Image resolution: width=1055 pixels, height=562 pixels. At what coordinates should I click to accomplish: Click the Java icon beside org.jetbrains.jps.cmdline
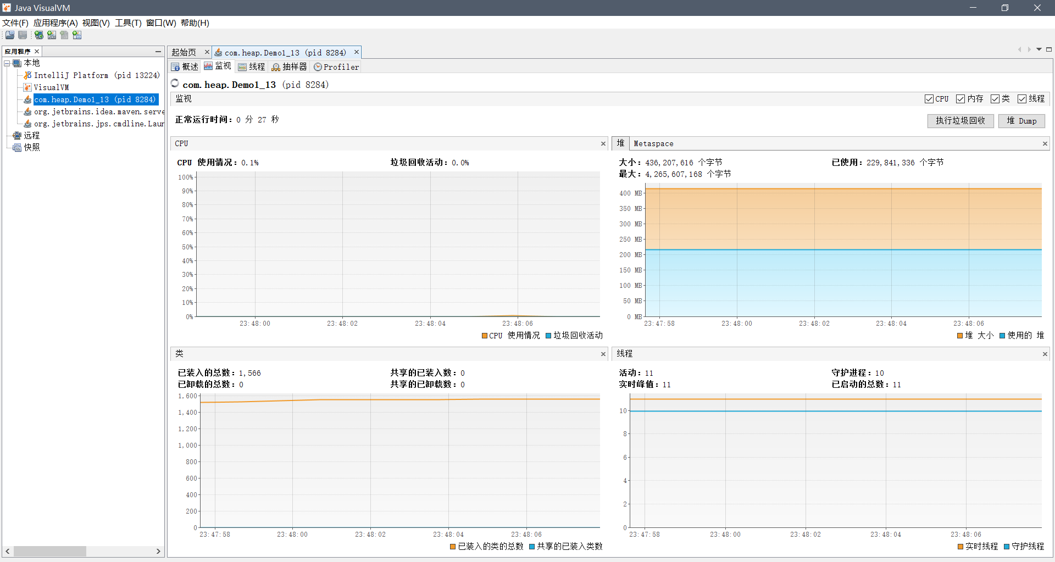tap(27, 124)
